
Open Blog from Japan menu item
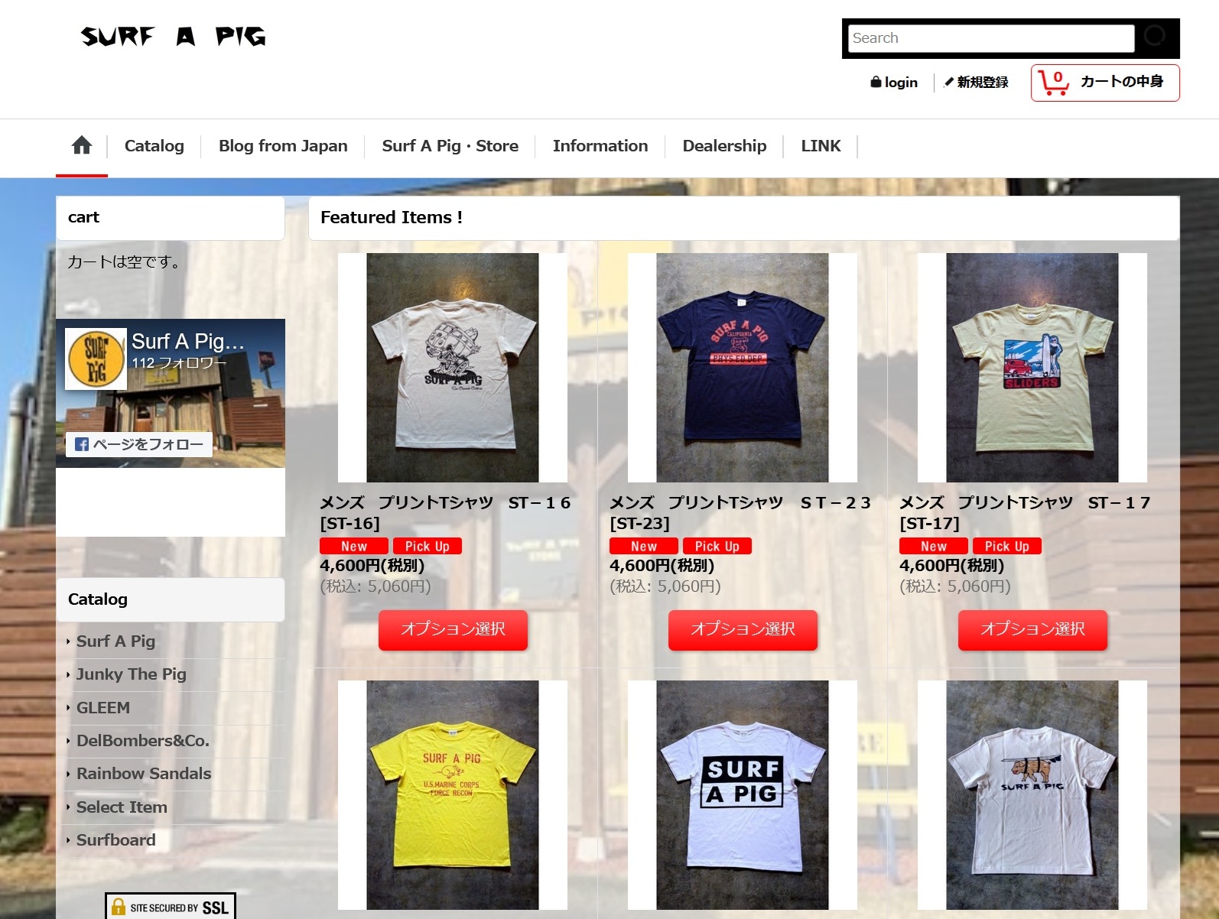click(x=283, y=145)
